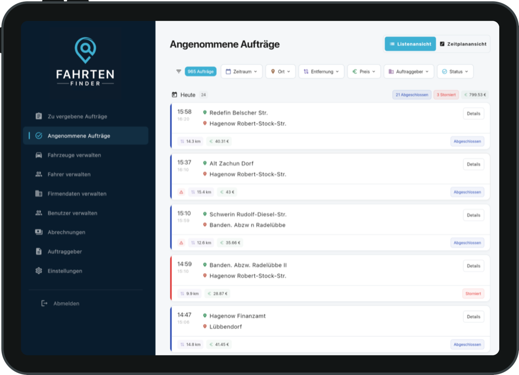Click the logout icon beside Abmelden

[x=44, y=304]
